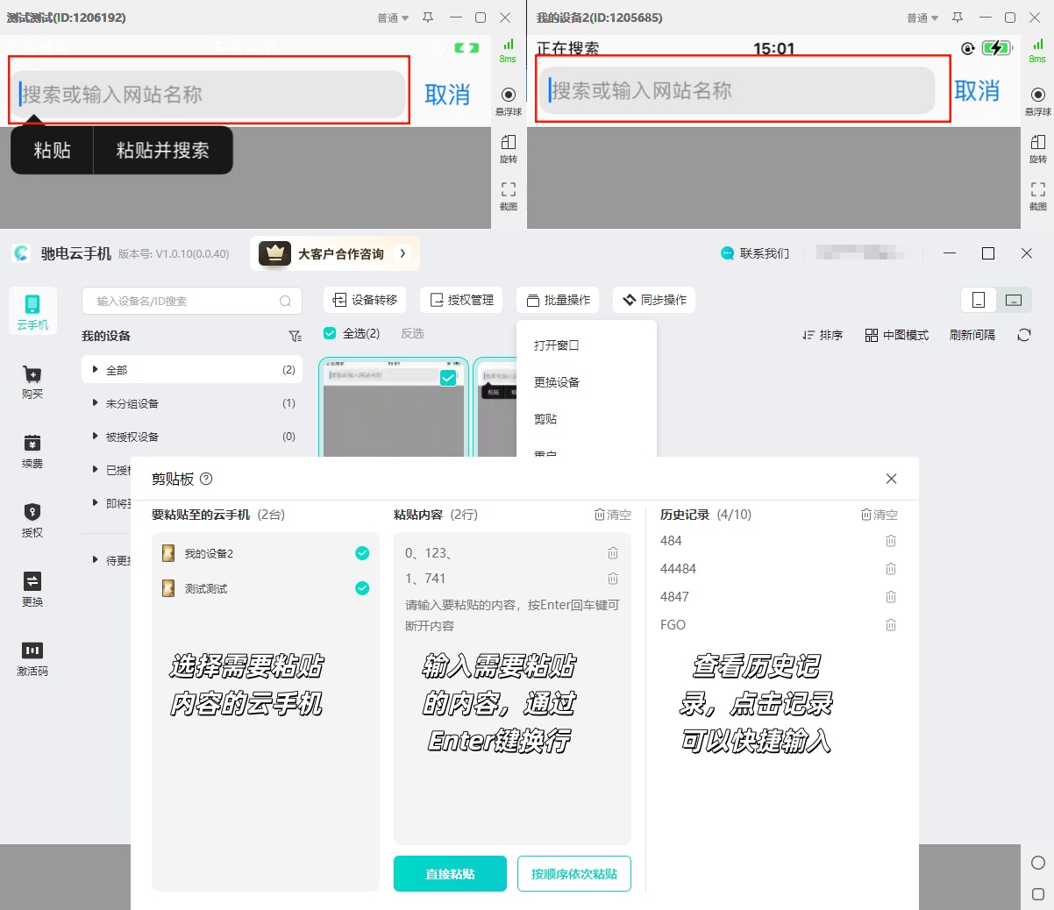Delete the 44484 history record
This screenshot has width=1054, height=910.
[x=890, y=569]
